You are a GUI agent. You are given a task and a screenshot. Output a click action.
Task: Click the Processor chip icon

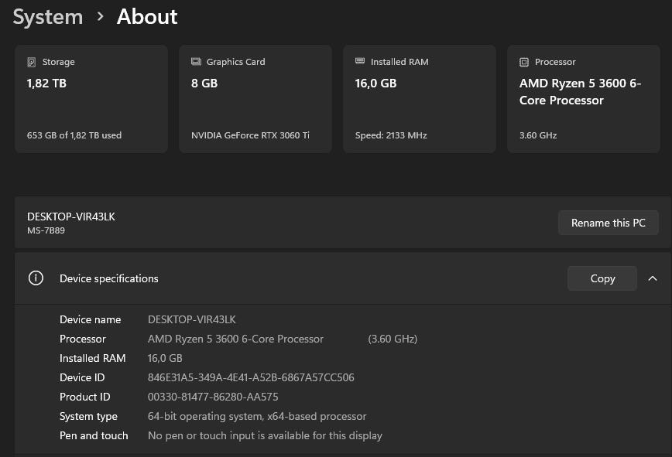[524, 62]
